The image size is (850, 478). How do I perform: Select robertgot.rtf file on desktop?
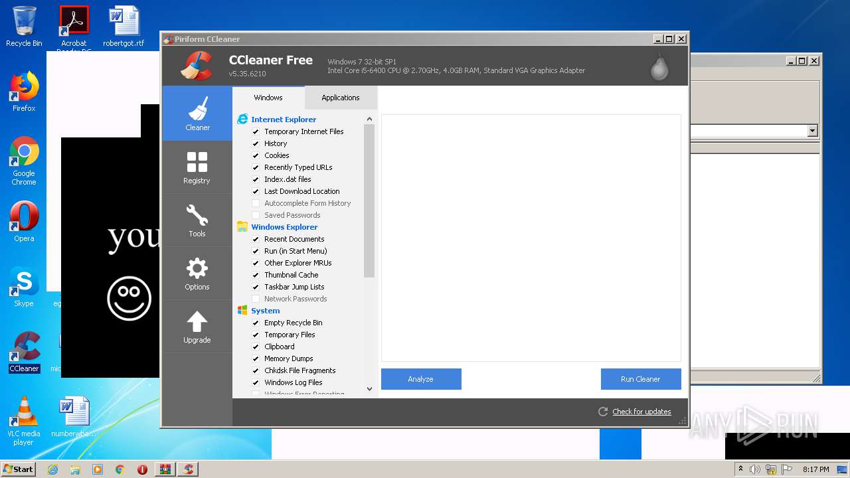[x=124, y=27]
